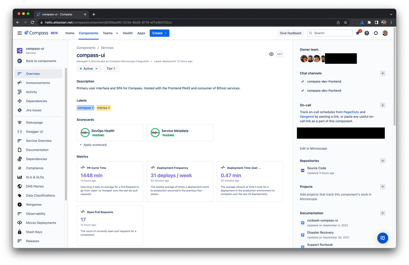The width and height of the screenshot is (409, 265).
Task: Open the Compass settings gear
Action: (x=375, y=33)
